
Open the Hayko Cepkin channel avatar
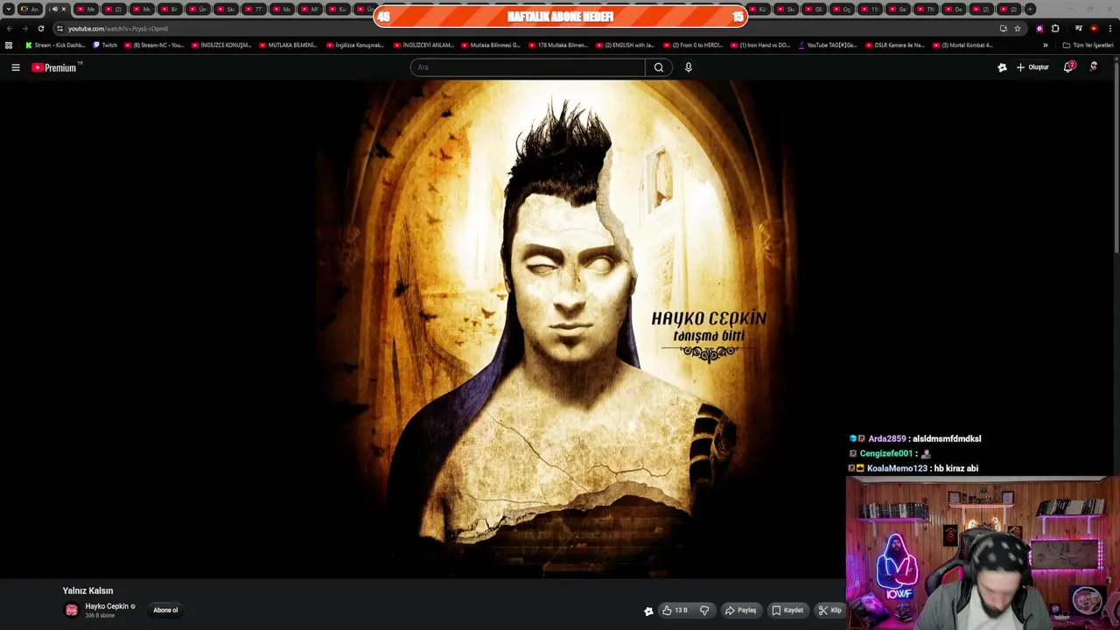[72, 611]
